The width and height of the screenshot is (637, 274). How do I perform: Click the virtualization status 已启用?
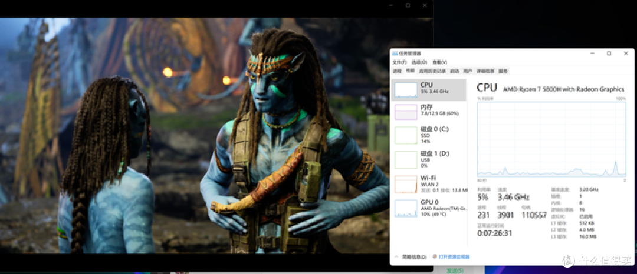tap(586, 216)
